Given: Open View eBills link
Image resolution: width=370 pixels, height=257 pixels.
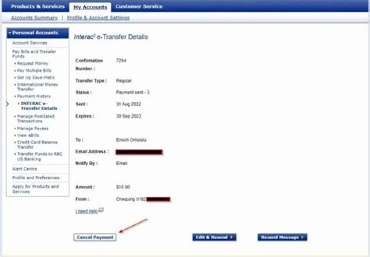Looking at the screenshot, I should pyautogui.click(x=30, y=135).
